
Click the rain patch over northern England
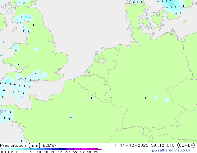tap(37, 49)
